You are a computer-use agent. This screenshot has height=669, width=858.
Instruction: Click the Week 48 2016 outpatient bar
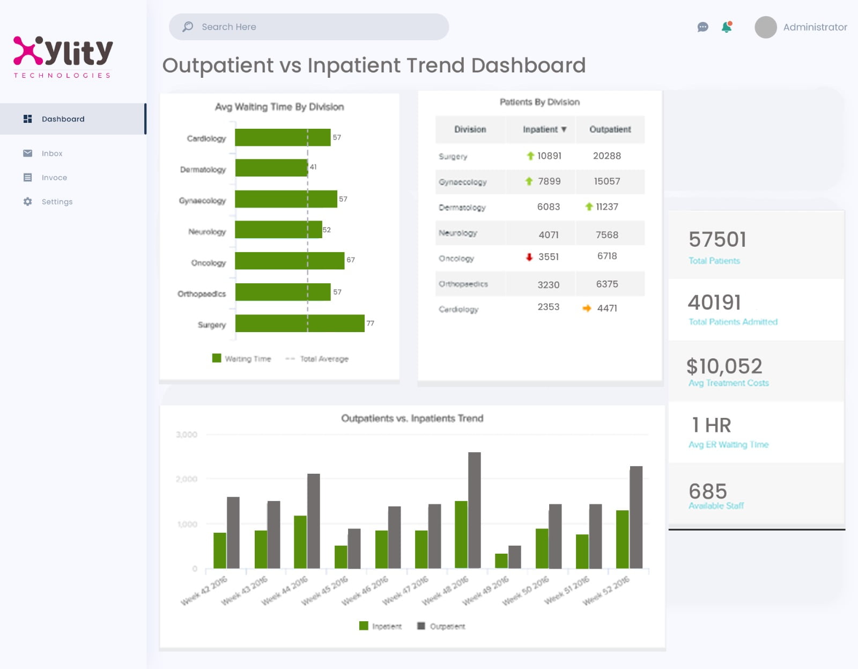point(475,510)
